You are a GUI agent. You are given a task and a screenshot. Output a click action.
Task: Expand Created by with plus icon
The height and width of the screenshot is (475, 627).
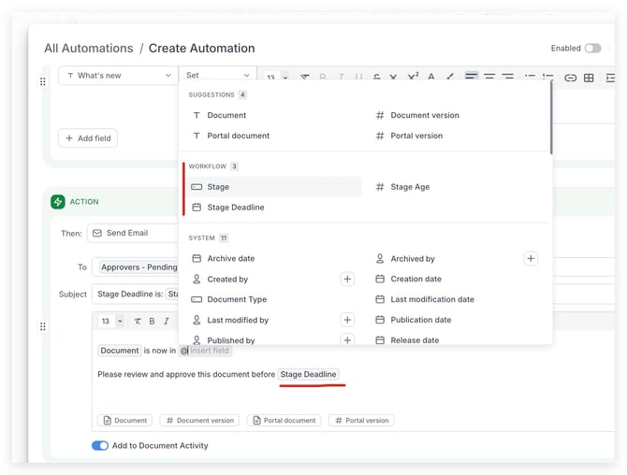(347, 279)
